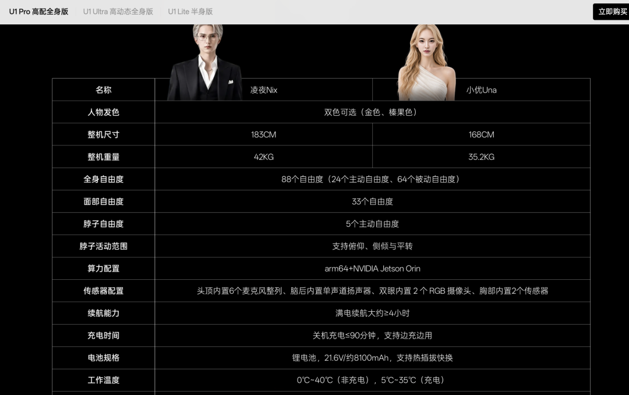Click the 42KG weight value
The width and height of the screenshot is (629, 395).
click(264, 157)
